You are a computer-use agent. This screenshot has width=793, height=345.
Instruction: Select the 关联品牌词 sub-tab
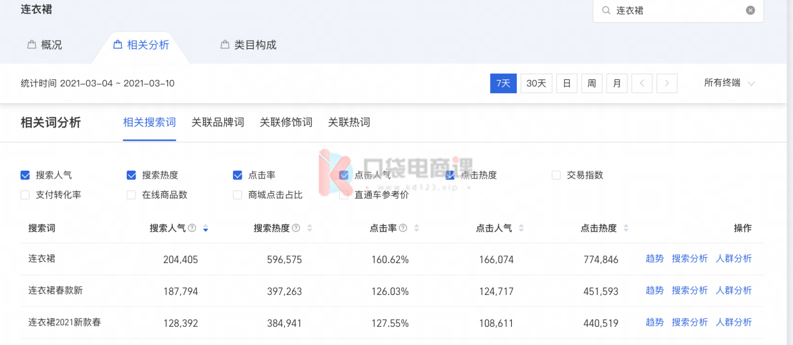click(x=217, y=122)
